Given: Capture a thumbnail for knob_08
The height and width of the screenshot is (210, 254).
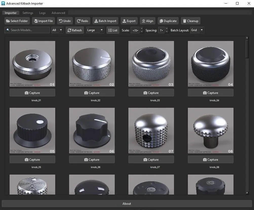Looking at the screenshot, I should (x=211, y=159).
